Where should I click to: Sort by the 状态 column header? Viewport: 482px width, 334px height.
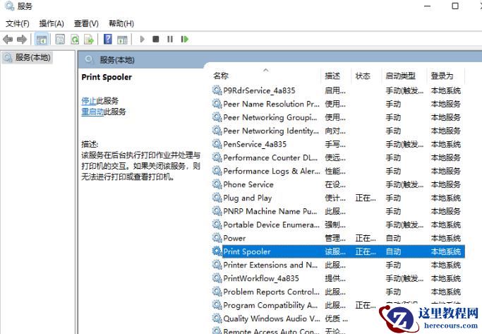click(x=363, y=76)
